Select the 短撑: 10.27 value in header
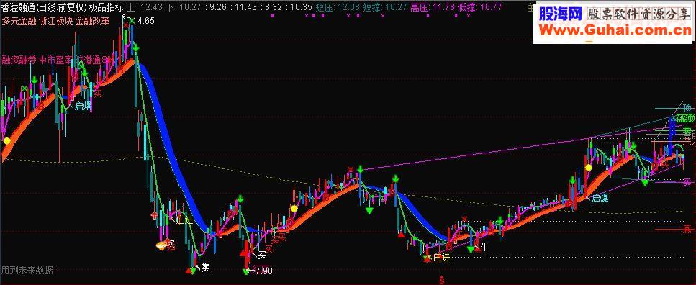Screen dimensions: 696x285 [x=385, y=7]
